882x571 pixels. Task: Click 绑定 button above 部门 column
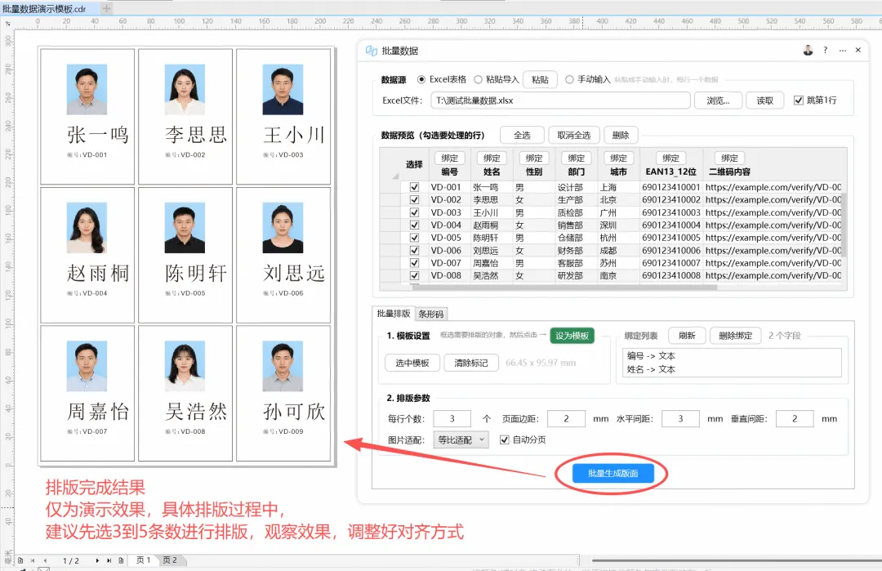tap(576, 158)
